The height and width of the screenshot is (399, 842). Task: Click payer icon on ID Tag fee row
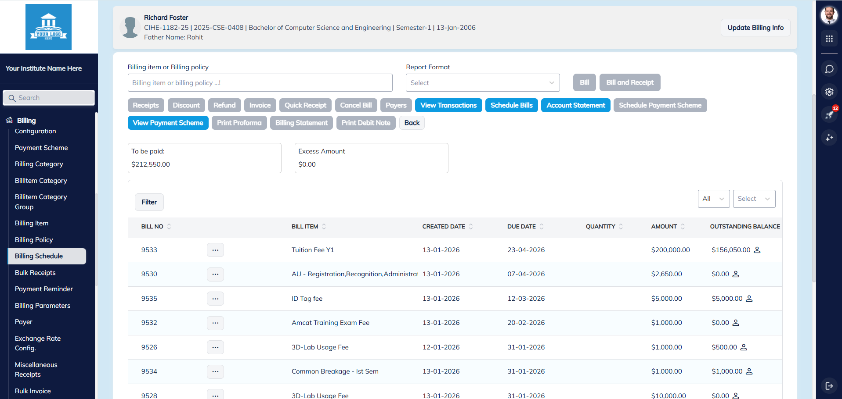(x=749, y=299)
